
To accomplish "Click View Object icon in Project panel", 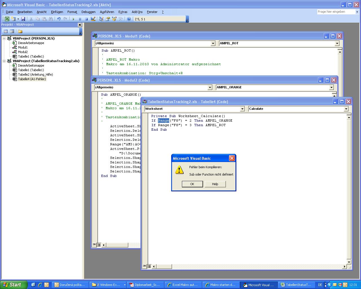I will (x=12, y=31).
